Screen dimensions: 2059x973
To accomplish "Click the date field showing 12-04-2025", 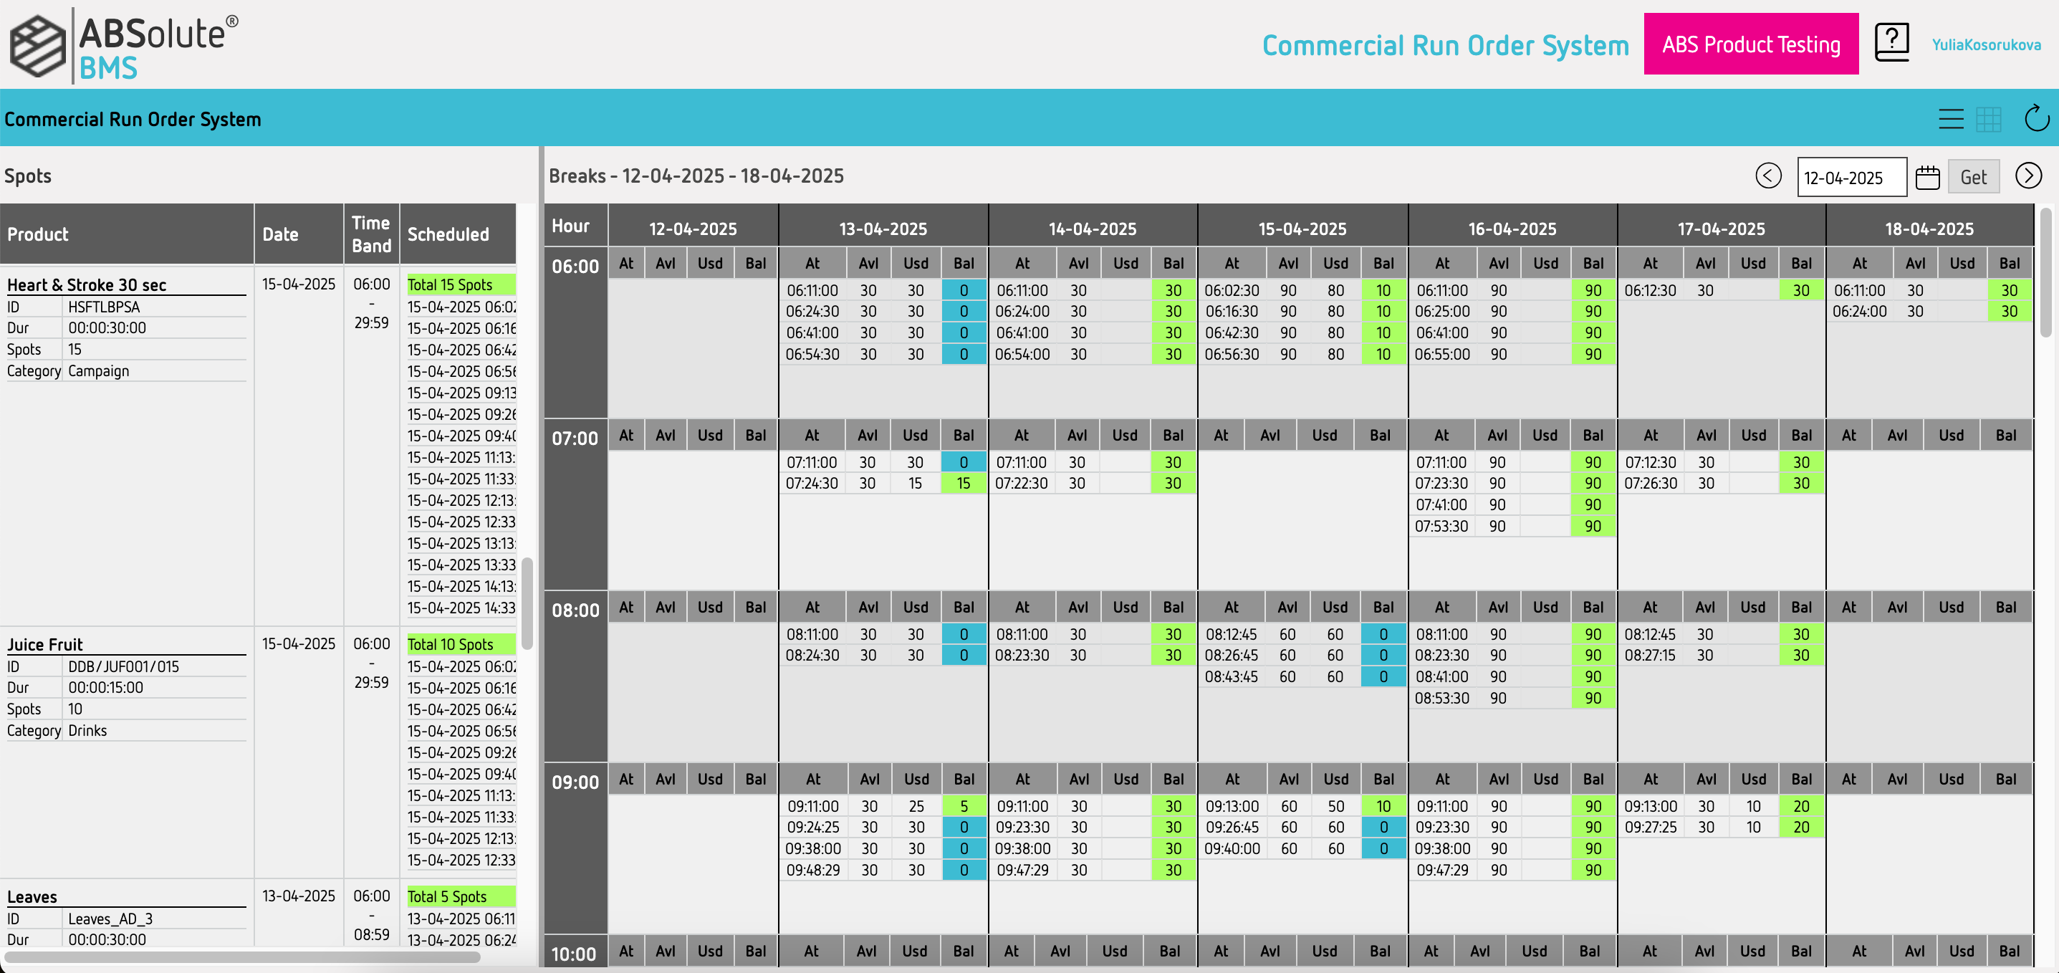I will point(1851,177).
